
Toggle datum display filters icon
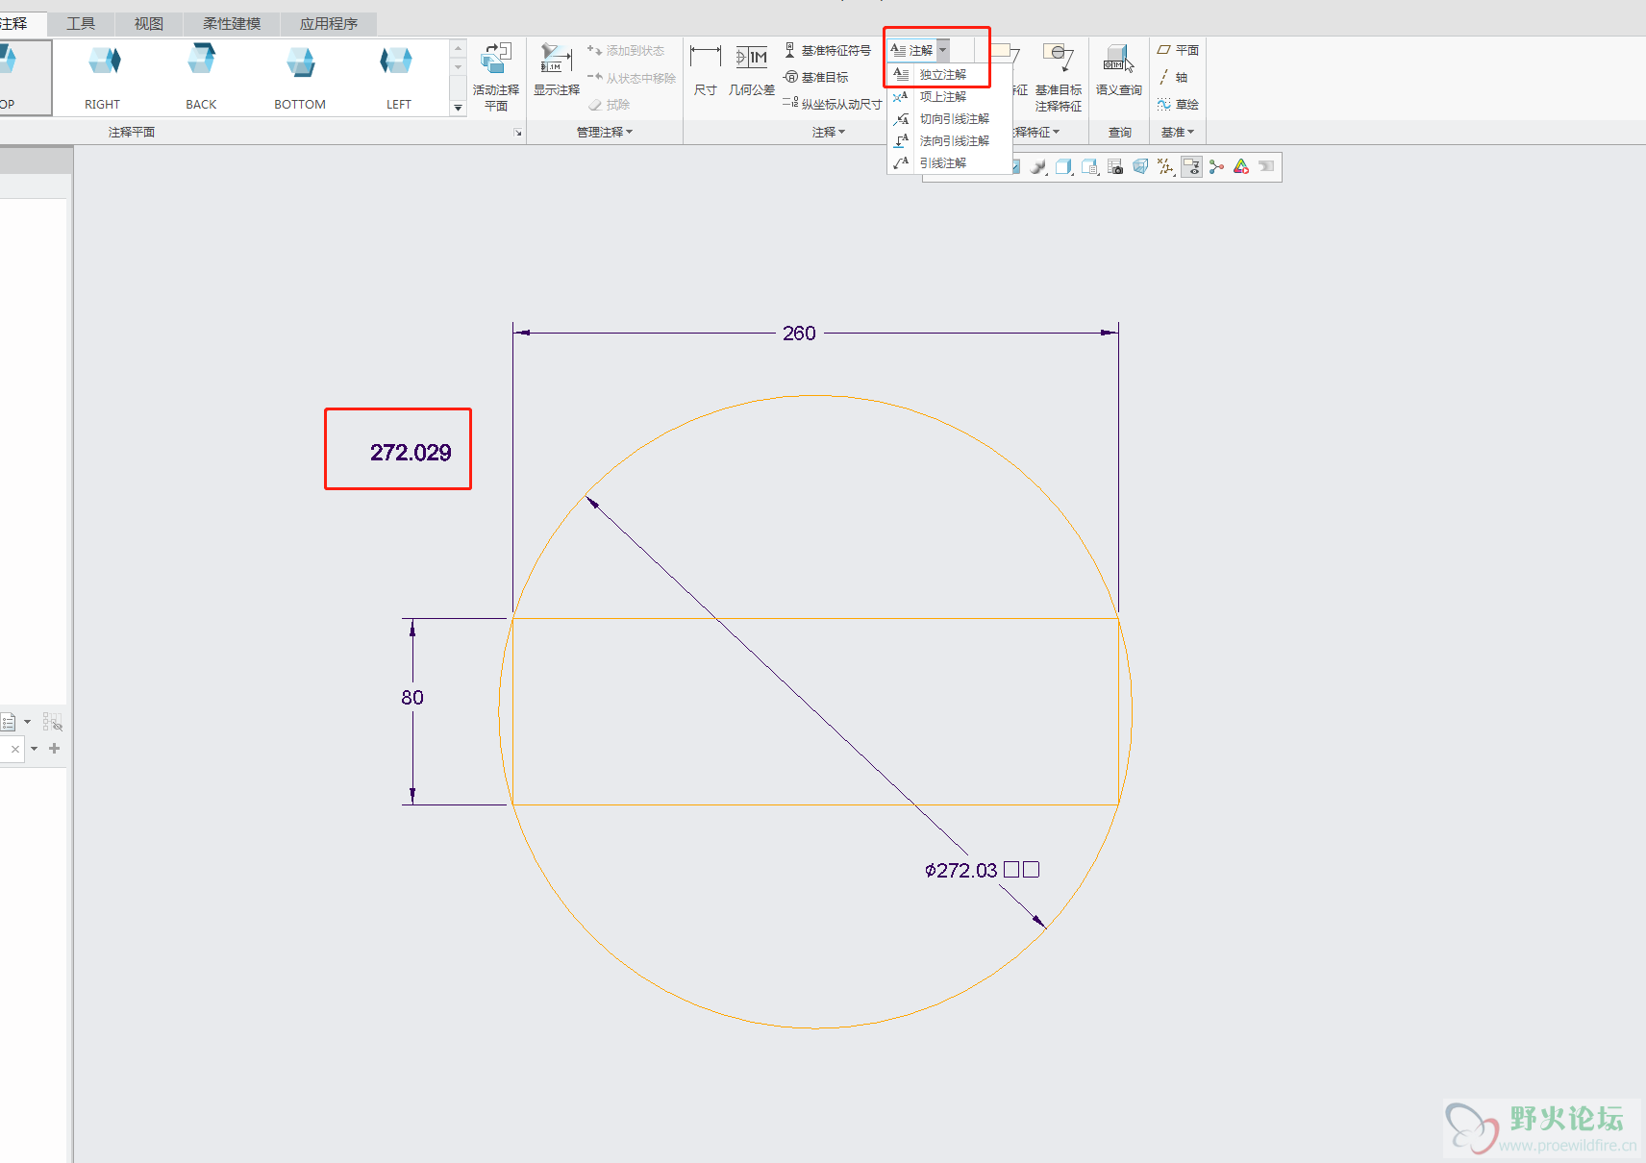(x=1166, y=167)
